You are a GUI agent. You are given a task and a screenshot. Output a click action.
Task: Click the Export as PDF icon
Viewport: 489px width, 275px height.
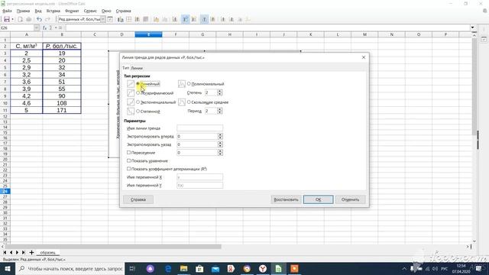click(x=21, y=19)
